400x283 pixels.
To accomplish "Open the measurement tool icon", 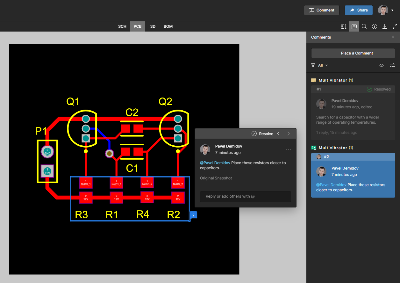I will click(x=344, y=26).
